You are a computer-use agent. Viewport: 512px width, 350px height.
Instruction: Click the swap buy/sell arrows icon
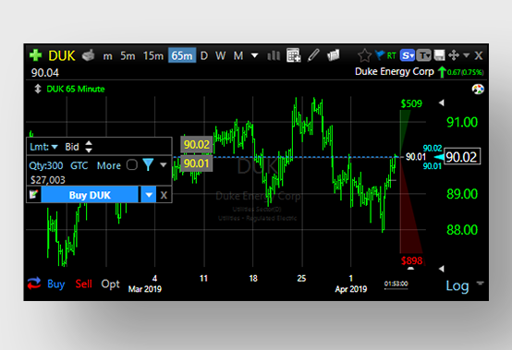[x=34, y=284]
